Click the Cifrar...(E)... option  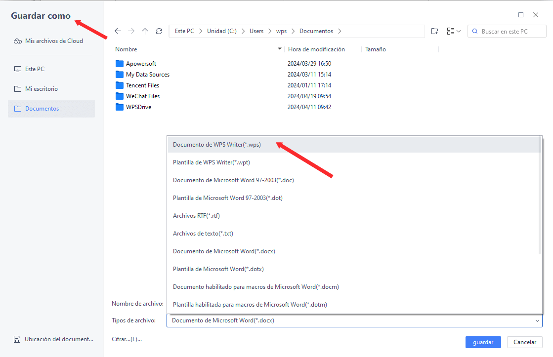pos(127,339)
